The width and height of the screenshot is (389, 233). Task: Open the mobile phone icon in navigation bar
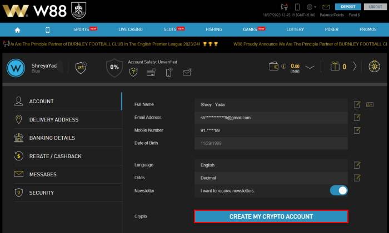coord(47,29)
